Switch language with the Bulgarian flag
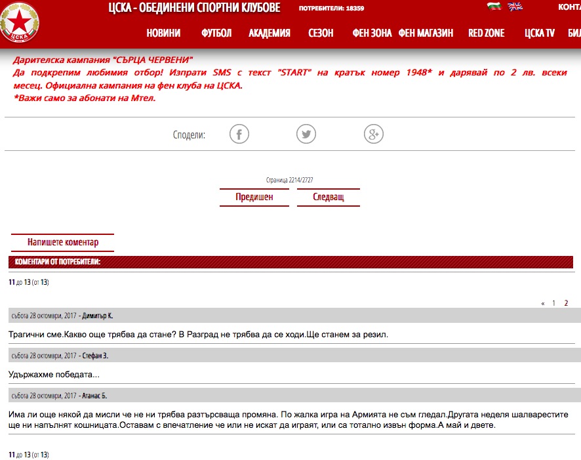581x460 pixels. tap(493, 7)
